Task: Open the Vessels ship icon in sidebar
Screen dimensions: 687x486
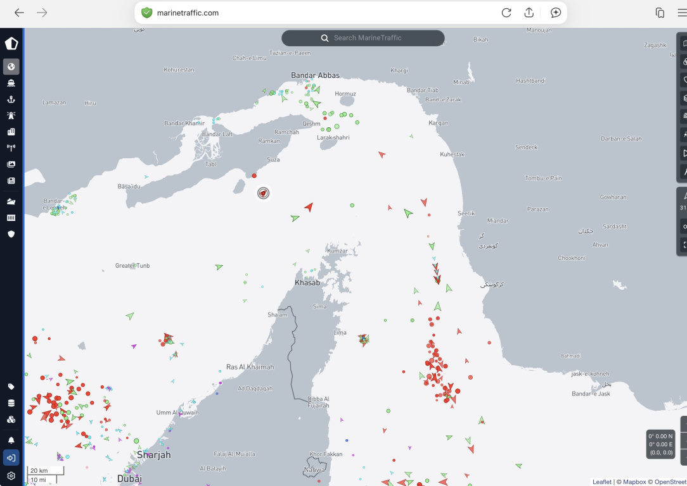Action: point(11,83)
